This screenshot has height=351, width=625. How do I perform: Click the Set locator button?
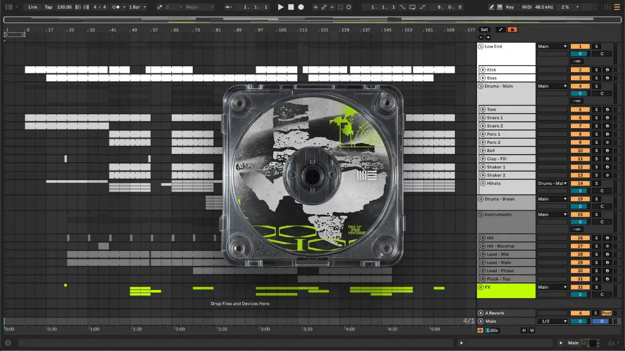pyautogui.click(x=484, y=30)
